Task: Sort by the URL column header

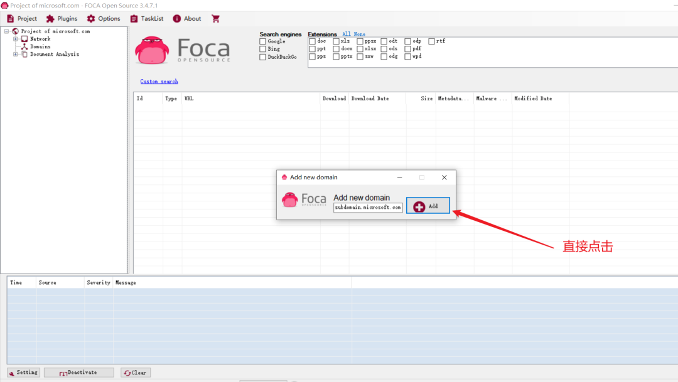Action: [x=250, y=98]
